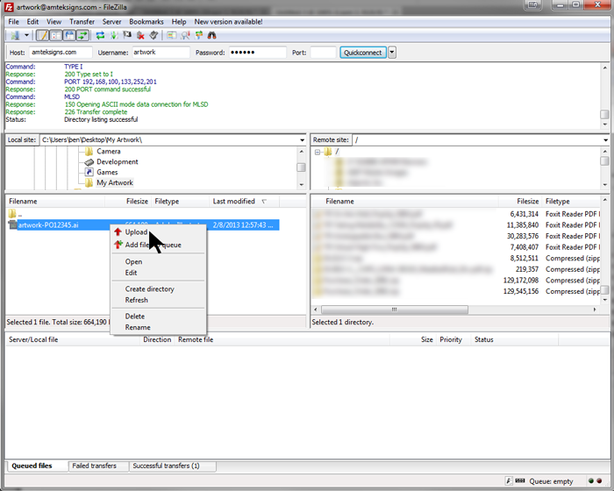Click the Host input field

pos(61,53)
